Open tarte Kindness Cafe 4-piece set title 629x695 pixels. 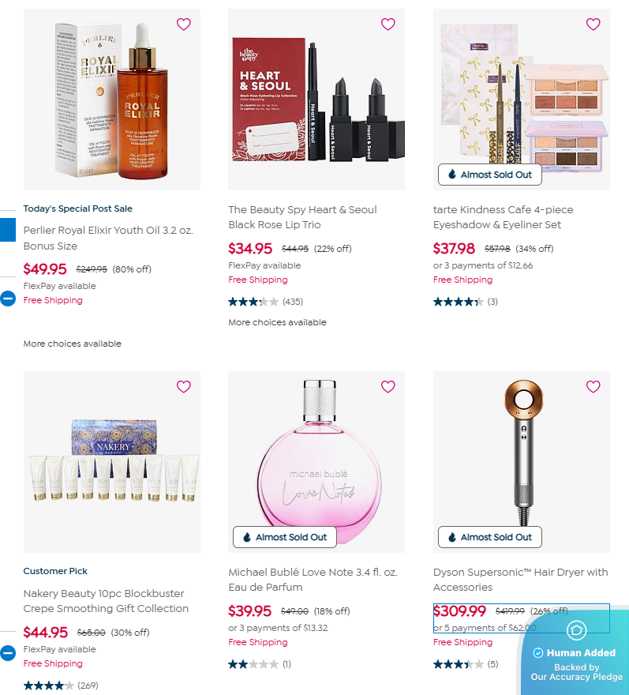(504, 217)
